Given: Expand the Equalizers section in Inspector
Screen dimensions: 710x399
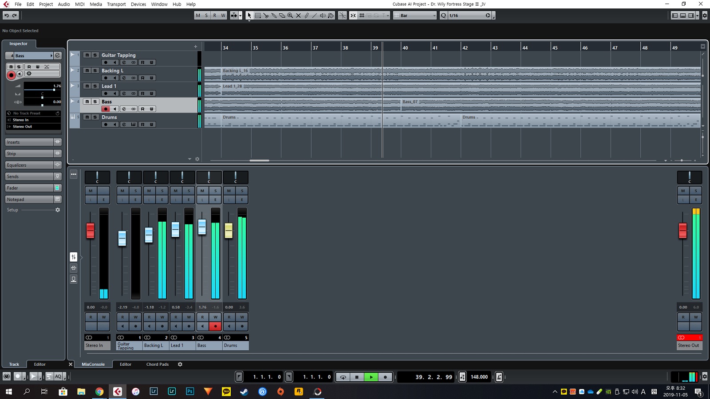Looking at the screenshot, I should (29, 165).
